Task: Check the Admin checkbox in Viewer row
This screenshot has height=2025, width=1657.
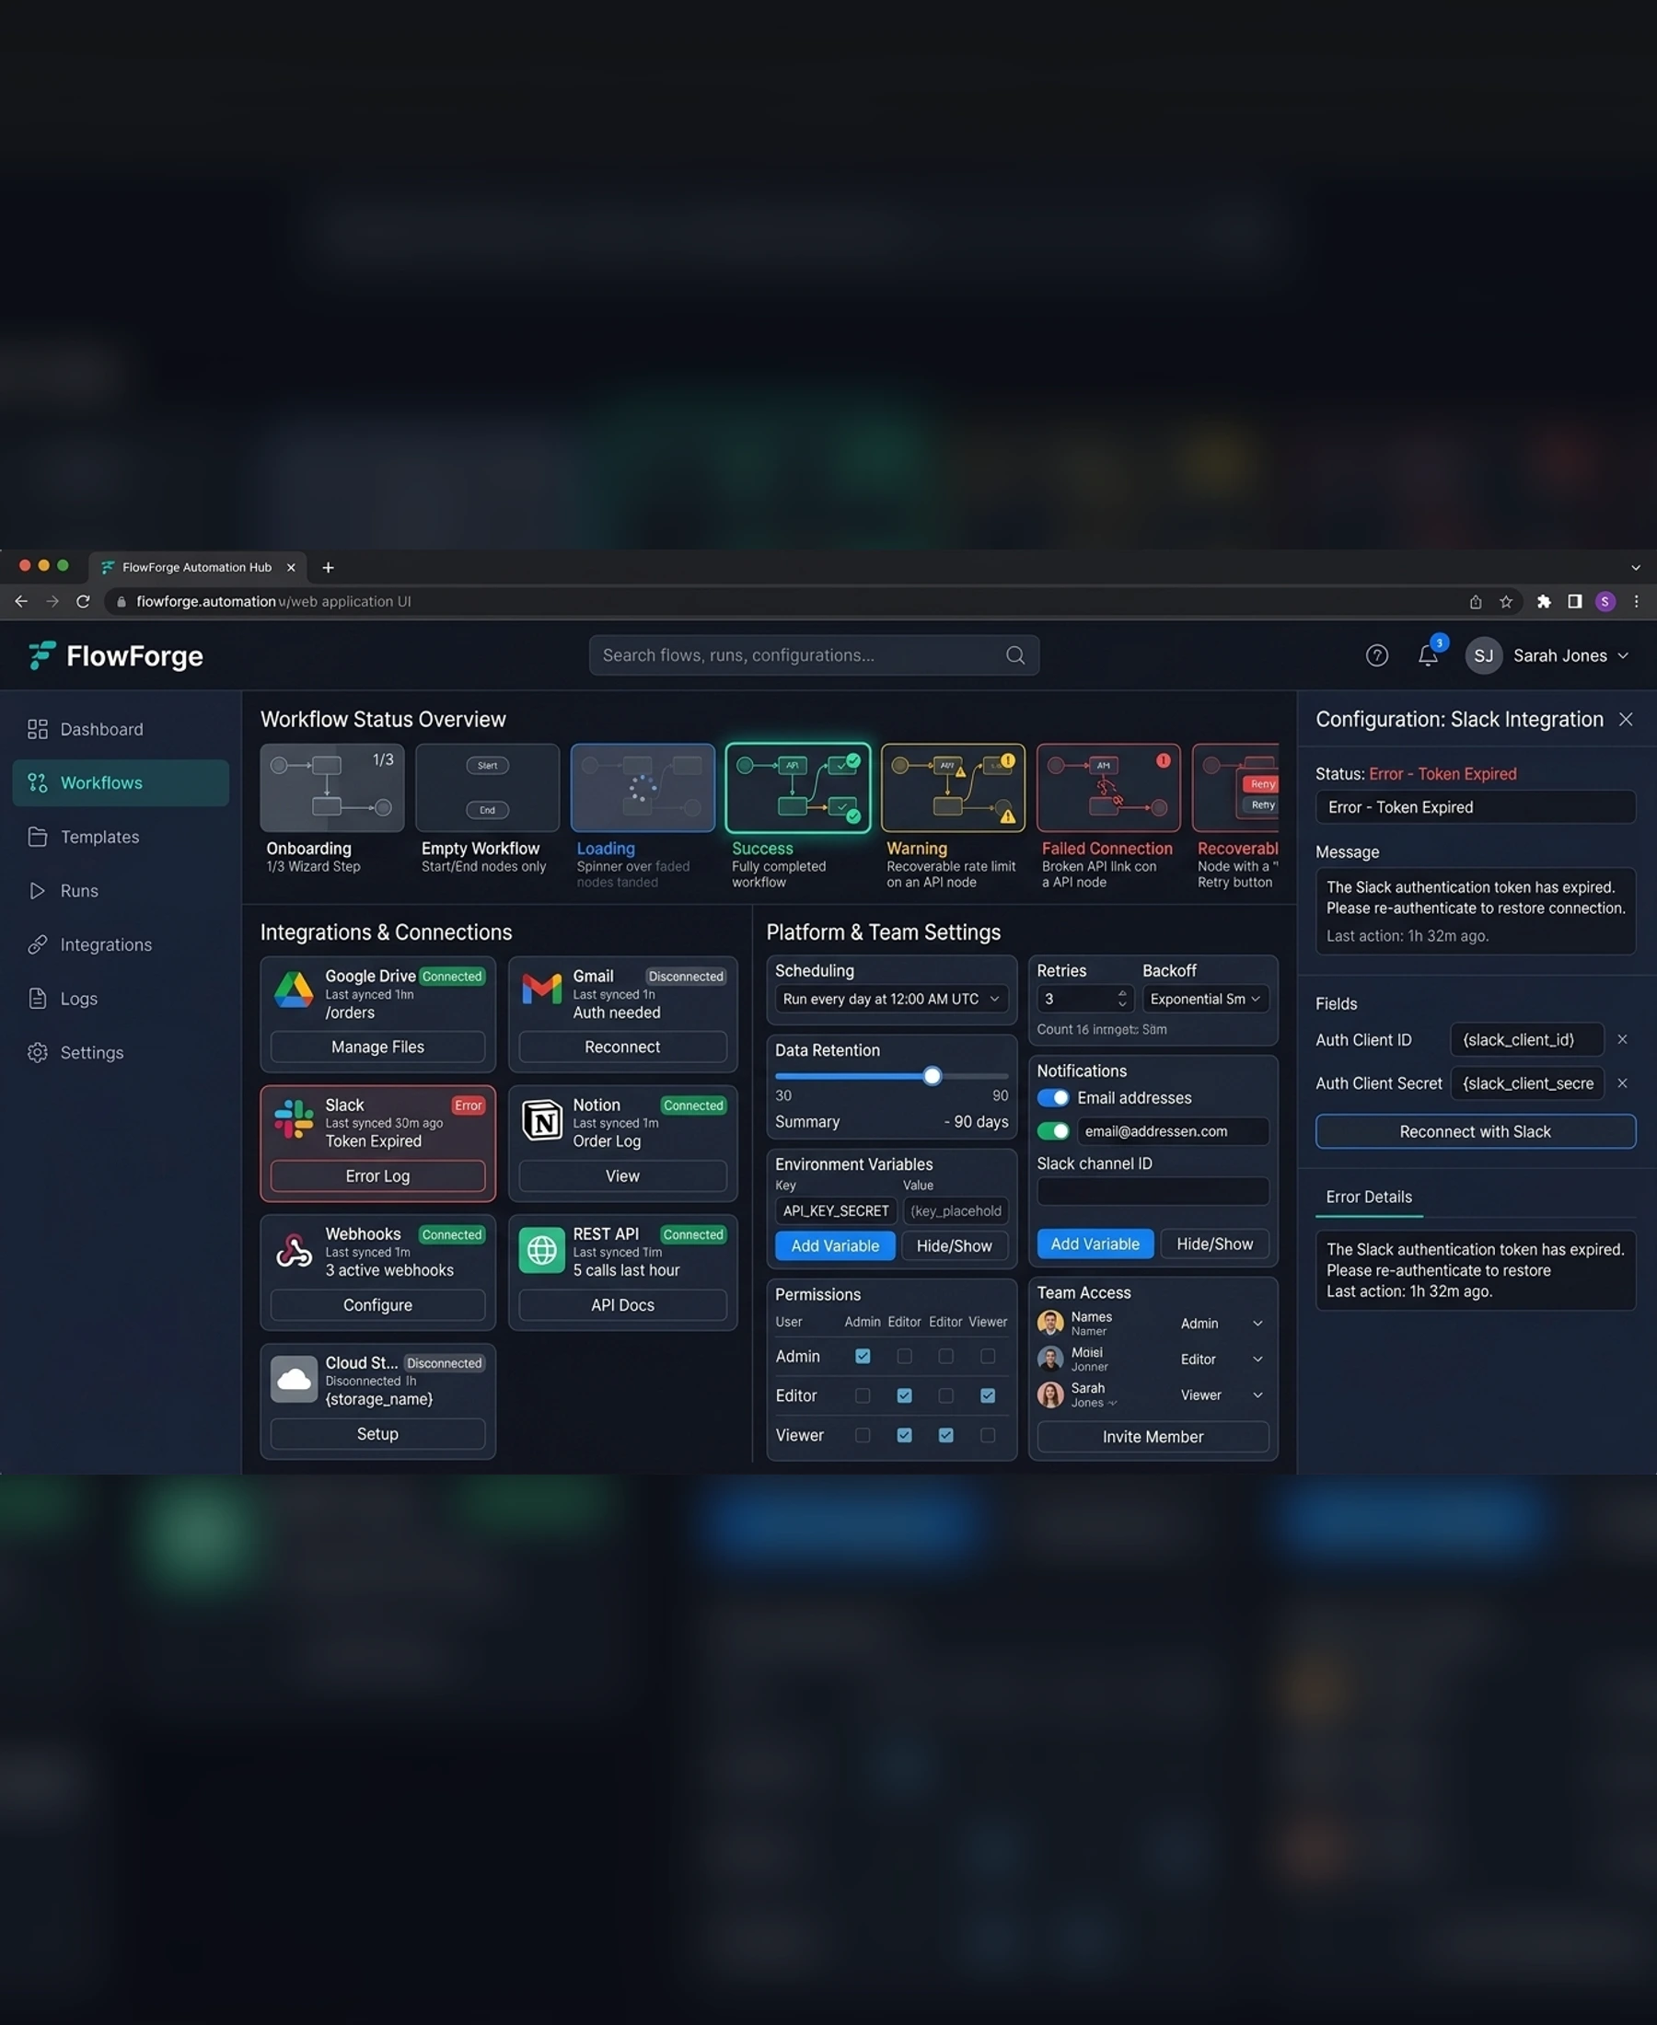Action: pyautogui.click(x=863, y=1435)
